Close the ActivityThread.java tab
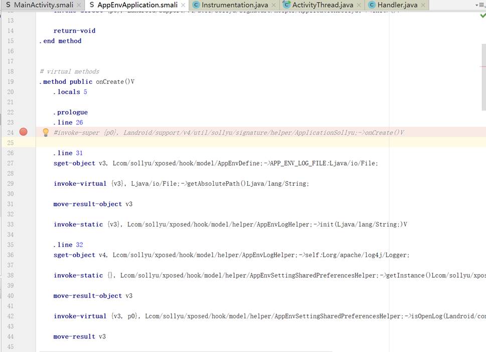 pos(359,6)
